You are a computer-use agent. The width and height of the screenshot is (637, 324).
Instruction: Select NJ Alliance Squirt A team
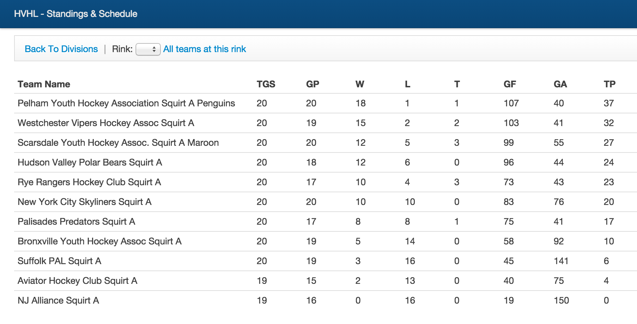58,300
